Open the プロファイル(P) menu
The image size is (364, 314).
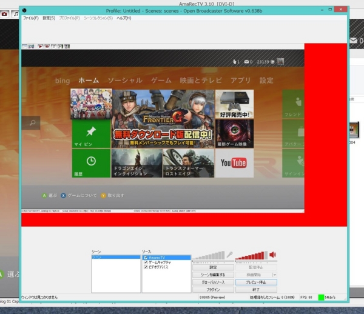(x=69, y=18)
